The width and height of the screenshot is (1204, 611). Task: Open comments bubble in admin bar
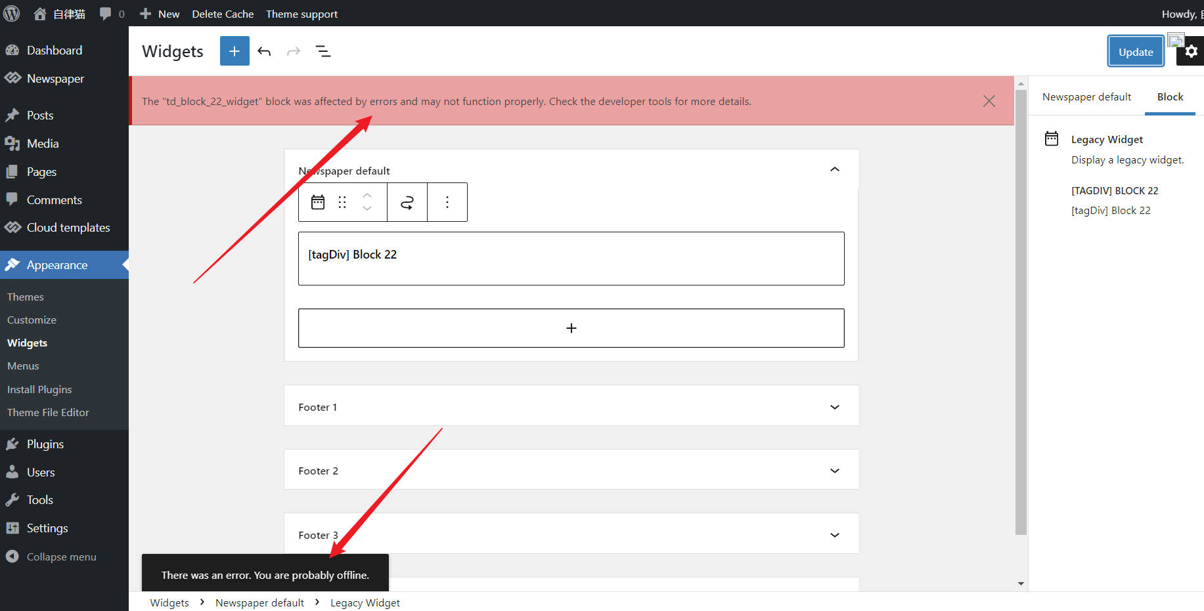(x=112, y=14)
